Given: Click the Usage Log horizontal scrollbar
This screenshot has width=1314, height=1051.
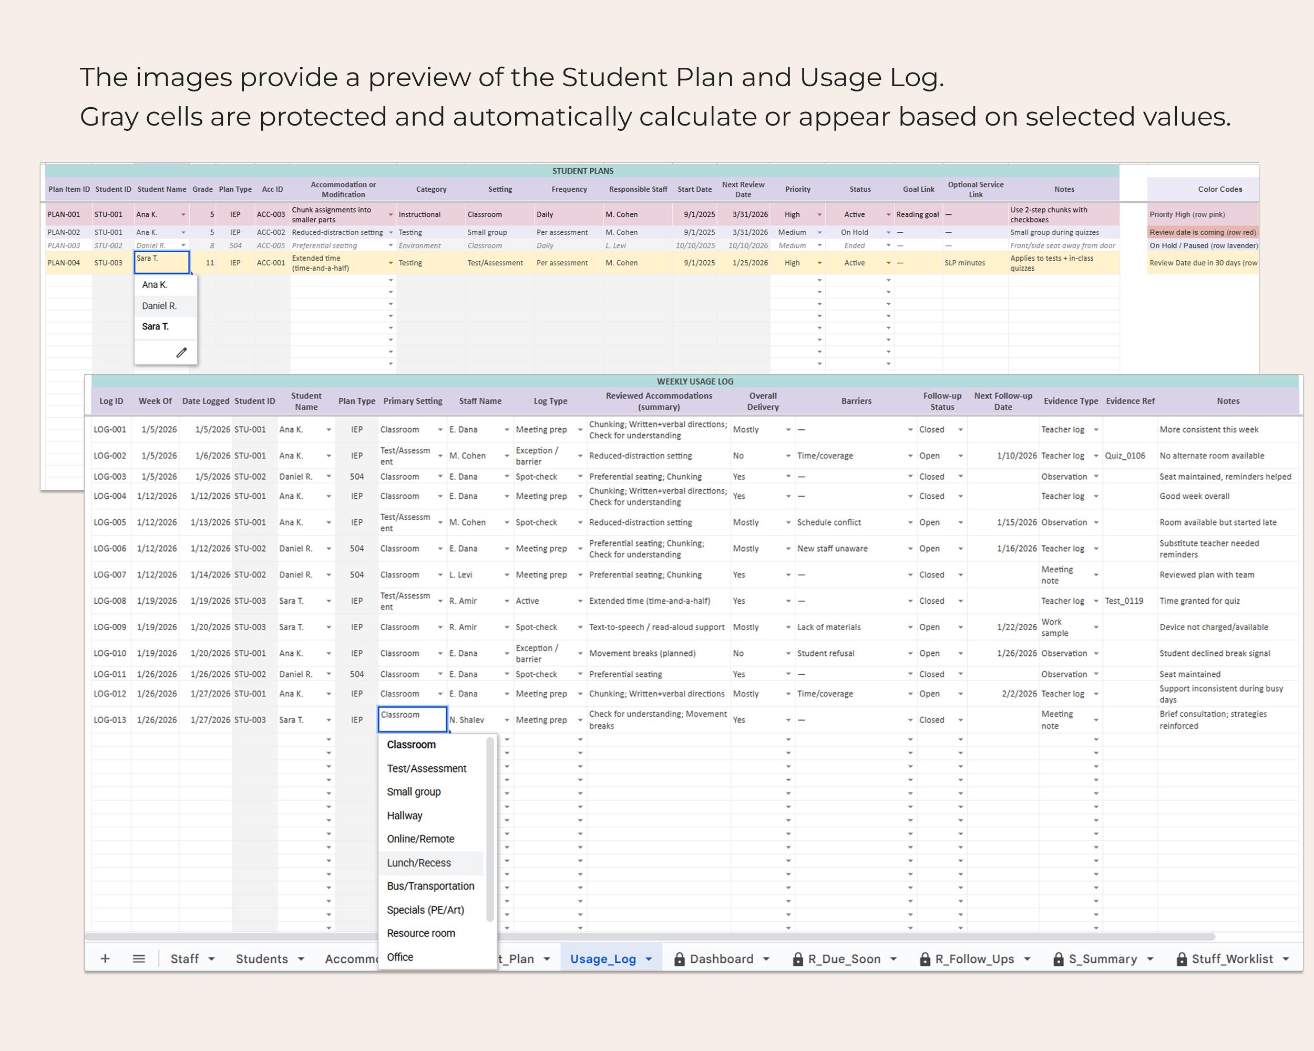Looking at the screenshot, I should coord(650,936).
